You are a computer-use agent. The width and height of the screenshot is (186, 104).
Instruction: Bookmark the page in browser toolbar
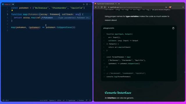[105, 7]
